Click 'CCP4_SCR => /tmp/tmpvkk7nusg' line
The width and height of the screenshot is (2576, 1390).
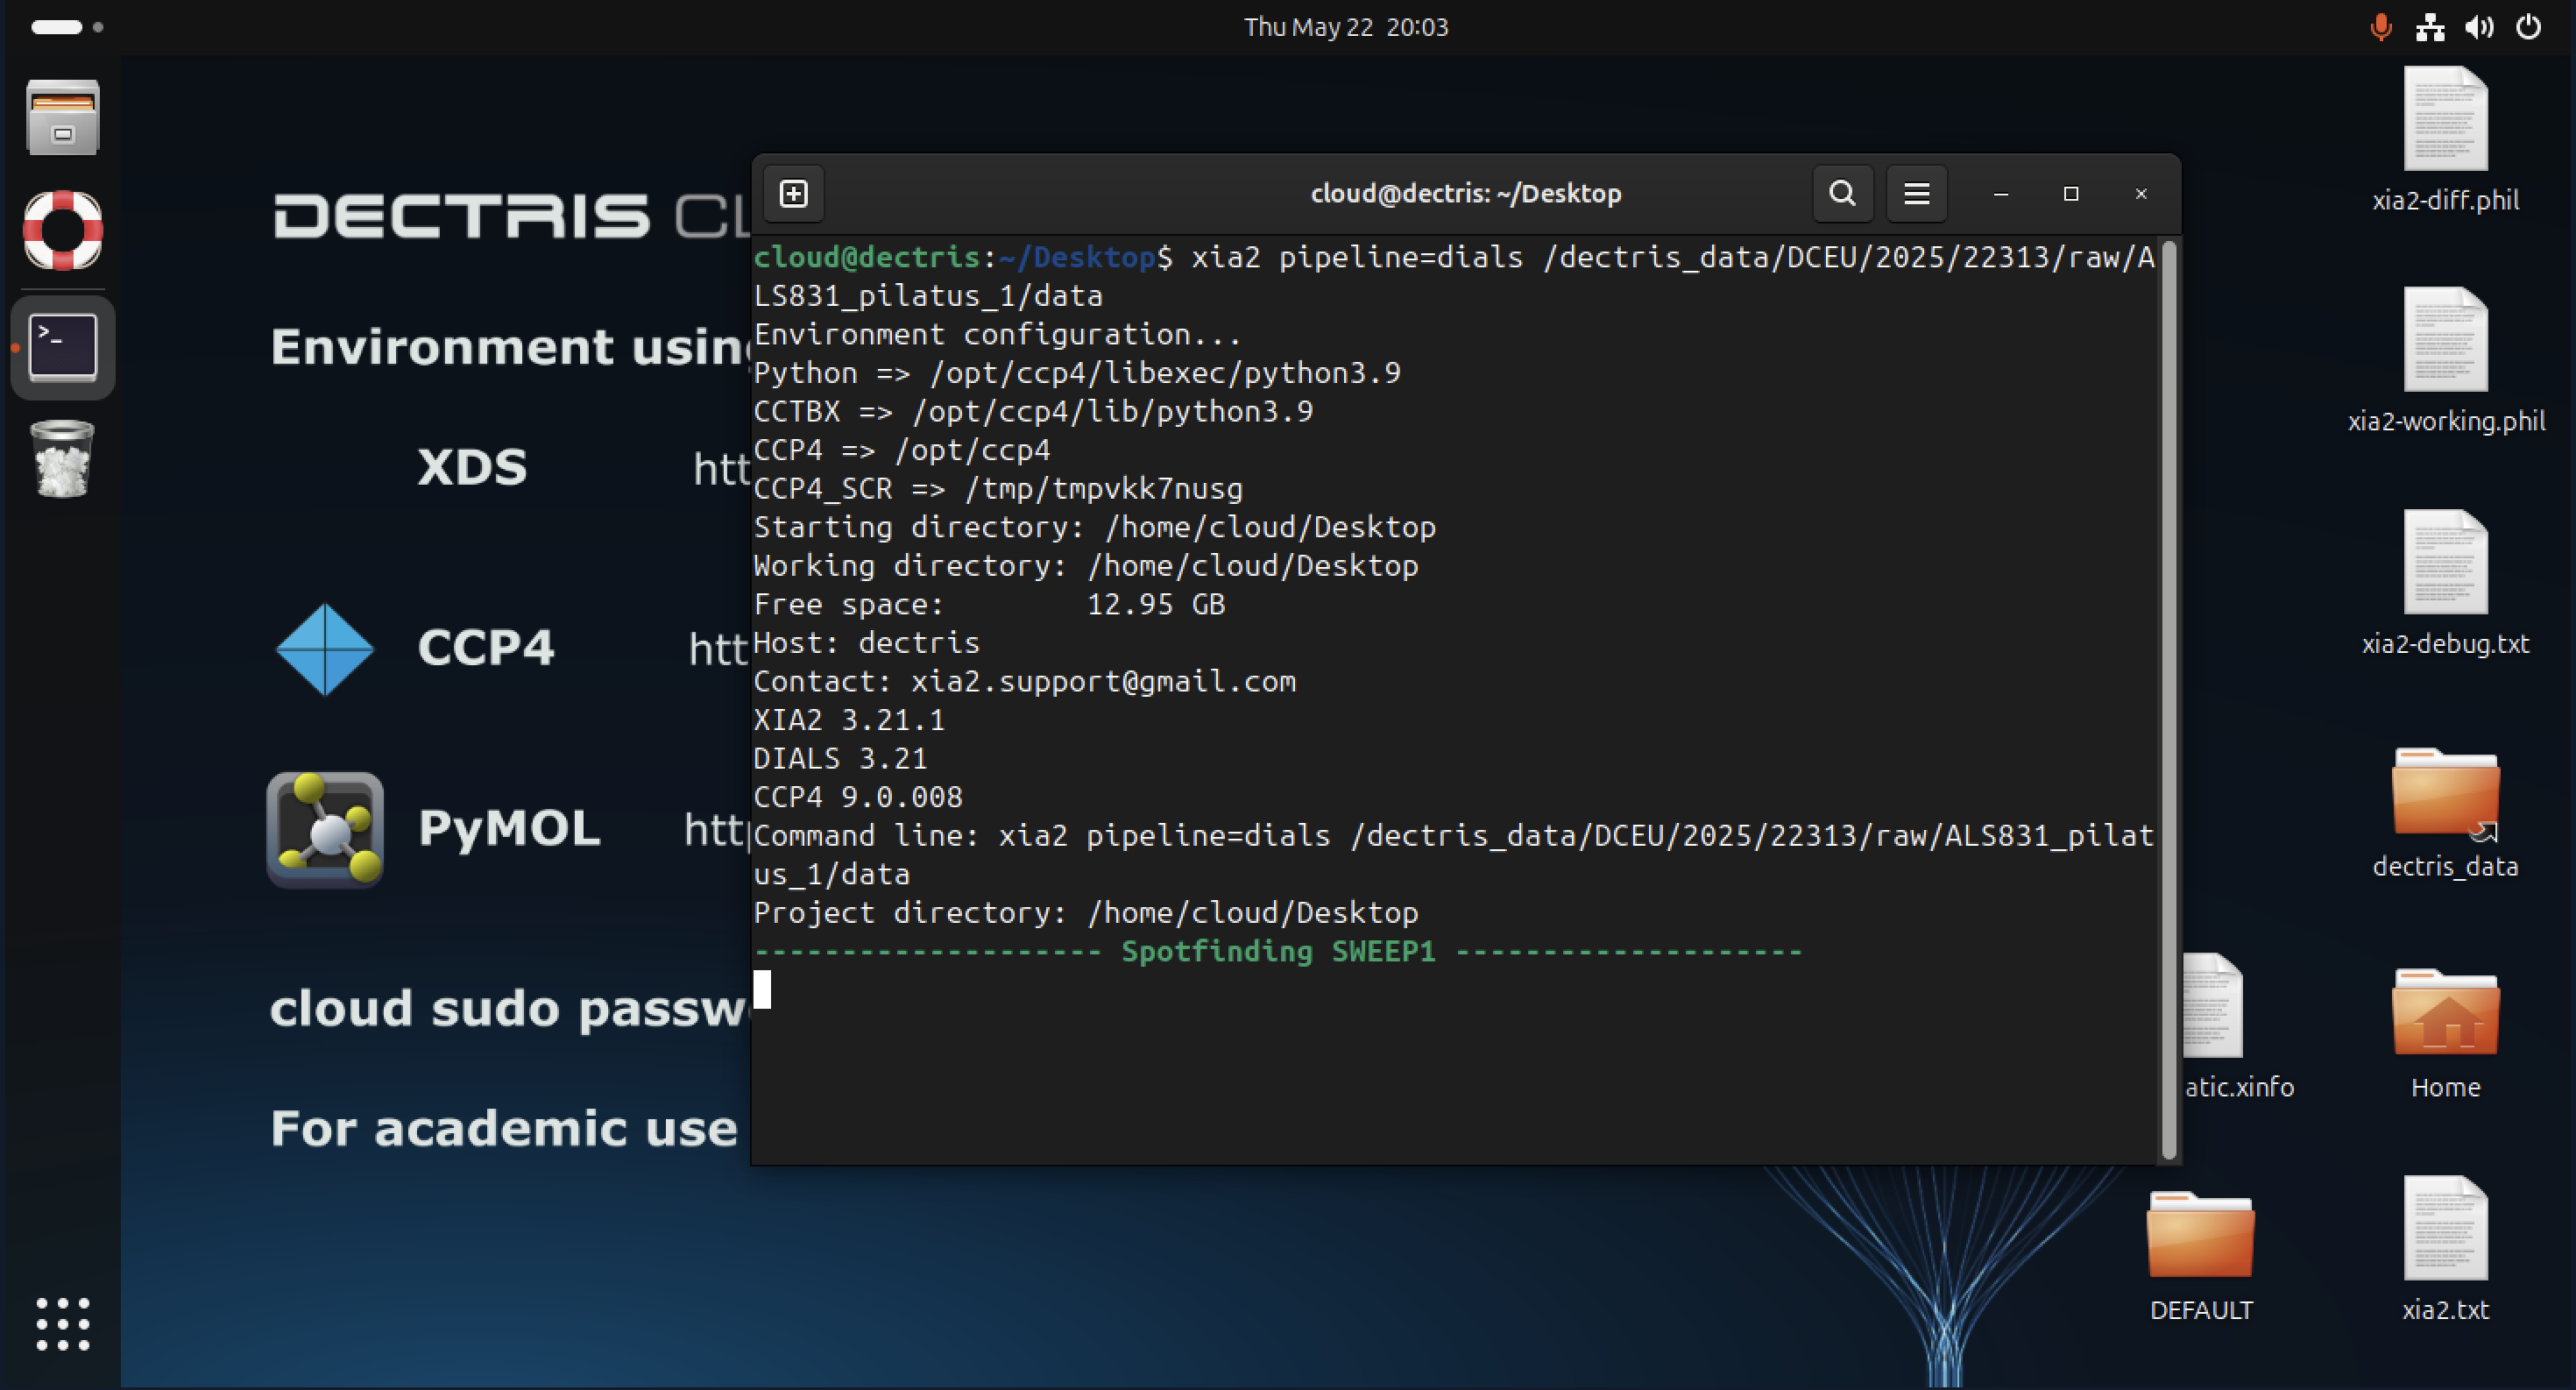click(x=998, y=489)
